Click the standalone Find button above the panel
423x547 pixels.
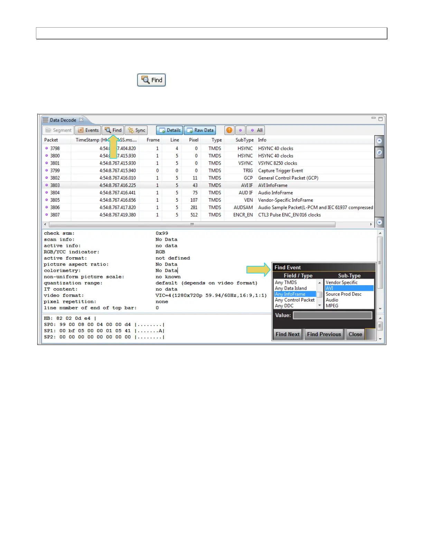(x=151, y=80)
